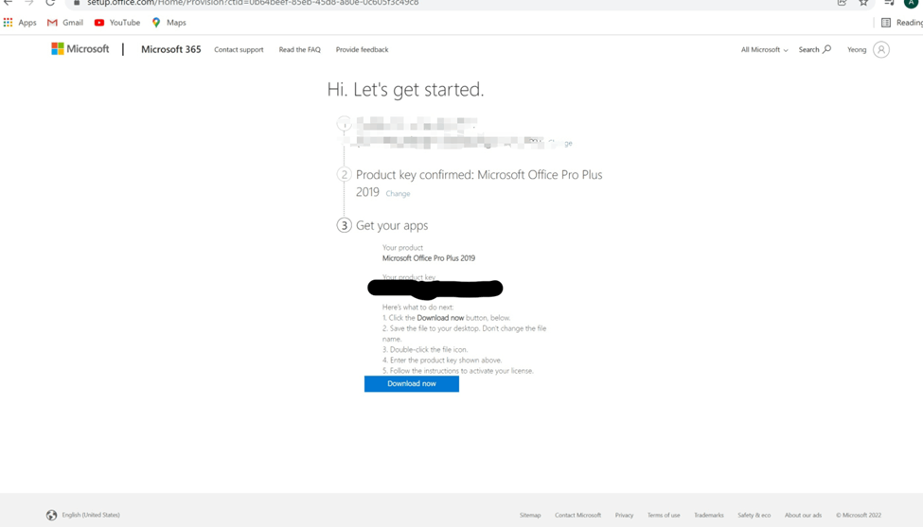
Task: Open Contact support menu item
Action: click(x=239, y=49)
